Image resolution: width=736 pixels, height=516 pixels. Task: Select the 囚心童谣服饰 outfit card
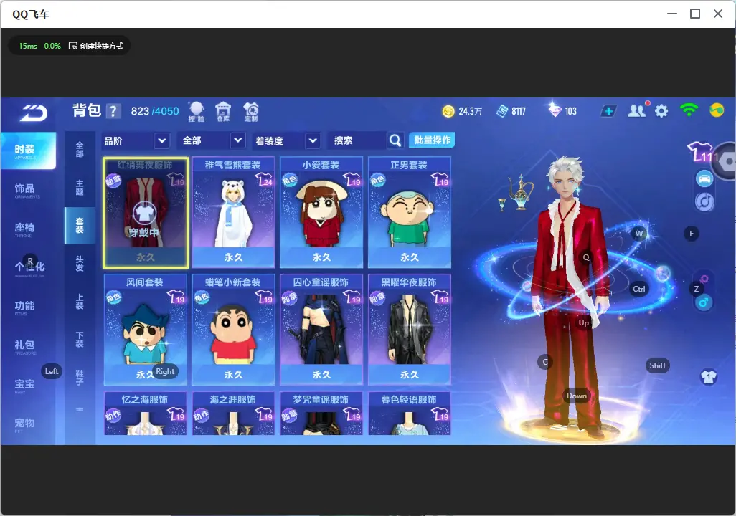321,330
